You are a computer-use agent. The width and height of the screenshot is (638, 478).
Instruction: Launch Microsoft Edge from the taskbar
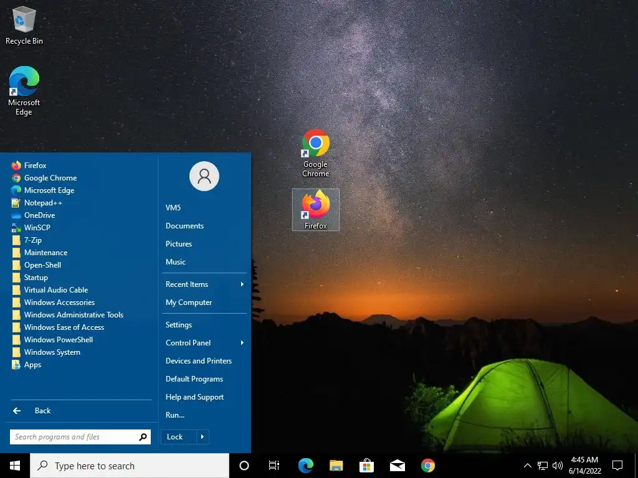click(305, 466)
